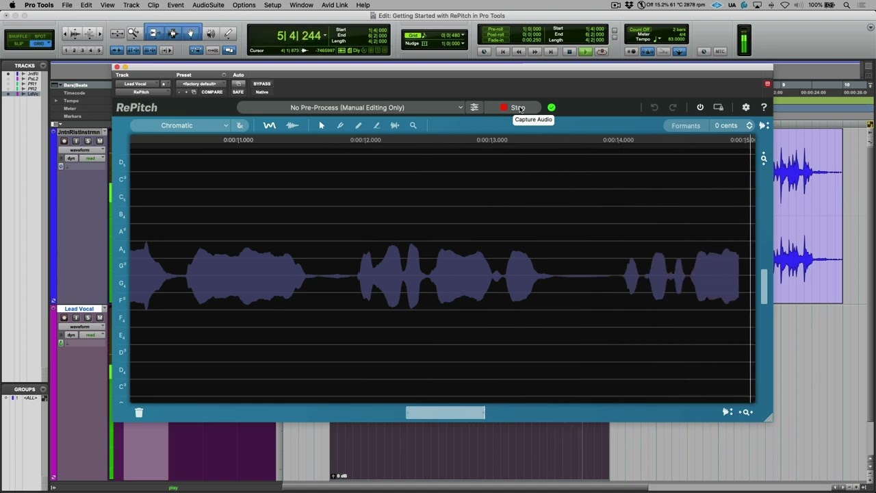Image resolution: width=876 pixels, height=493 pixels.
Task: Click the Pro Tools transport Play button
Action: 585,51
